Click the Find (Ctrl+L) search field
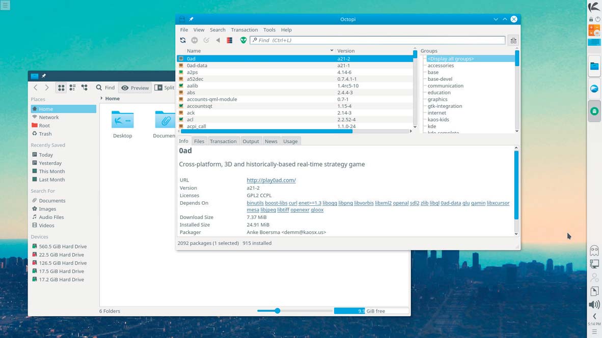Image resolution: width=602 pixels, height=338 pixels. [x=377, y=40]
